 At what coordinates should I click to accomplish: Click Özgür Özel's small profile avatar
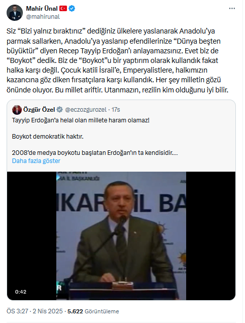point(17,110)
